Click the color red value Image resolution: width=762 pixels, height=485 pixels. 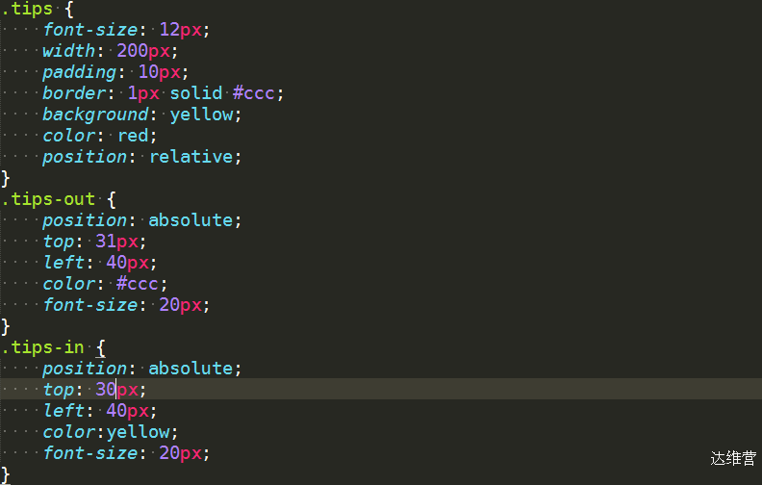point(133,136)
